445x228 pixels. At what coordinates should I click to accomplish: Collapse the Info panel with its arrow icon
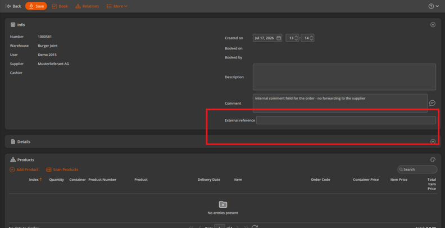click(433, 25)
